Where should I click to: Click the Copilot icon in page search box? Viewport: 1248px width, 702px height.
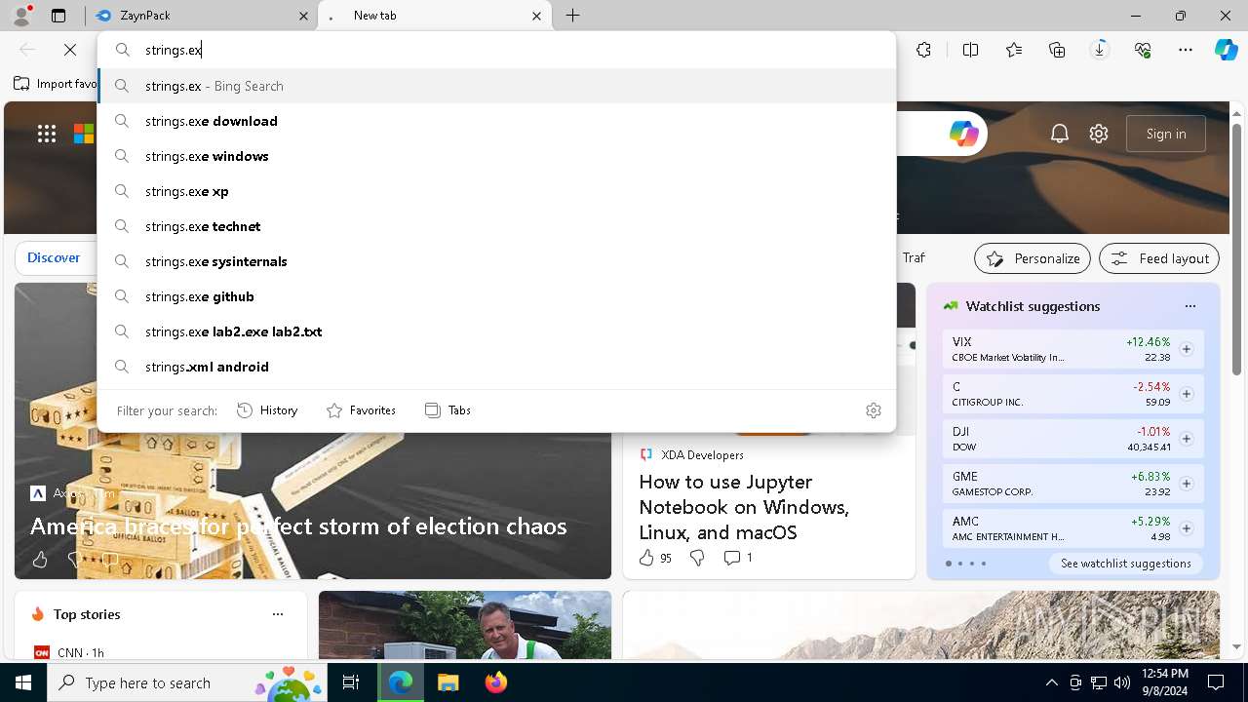point(963,134)
